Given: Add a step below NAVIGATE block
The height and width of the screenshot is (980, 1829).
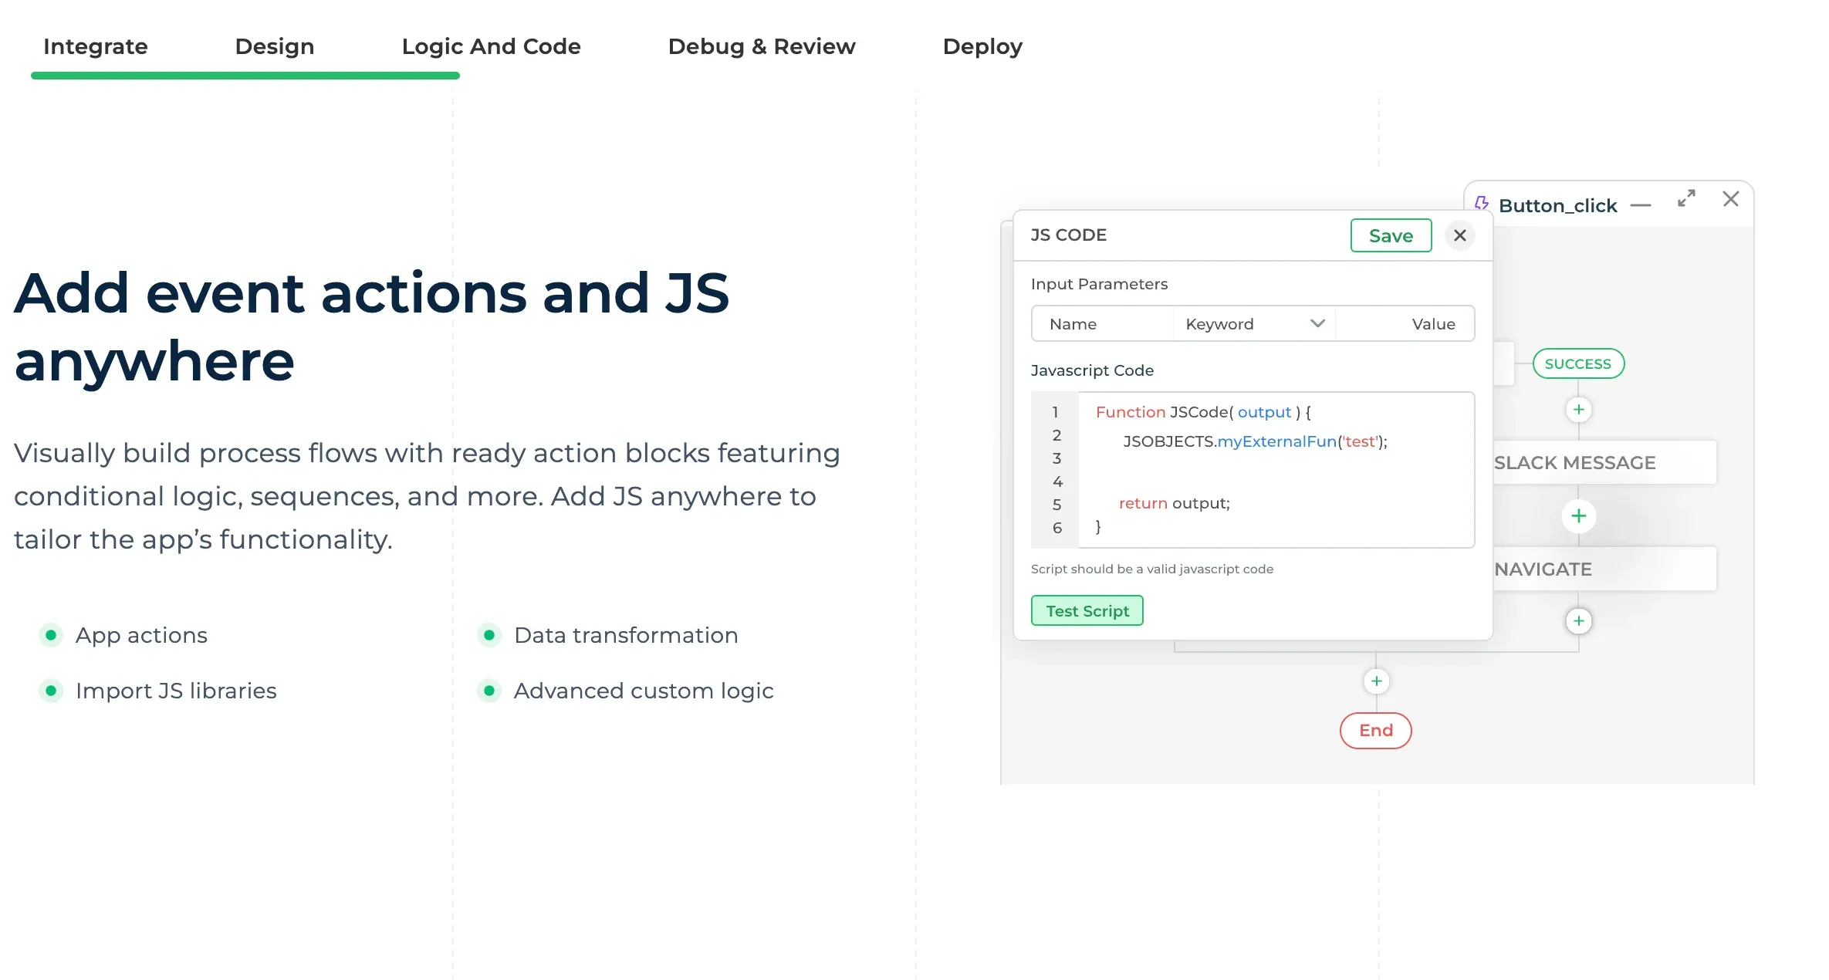Looking at the screenshot, I should [x=1578, y=621].
